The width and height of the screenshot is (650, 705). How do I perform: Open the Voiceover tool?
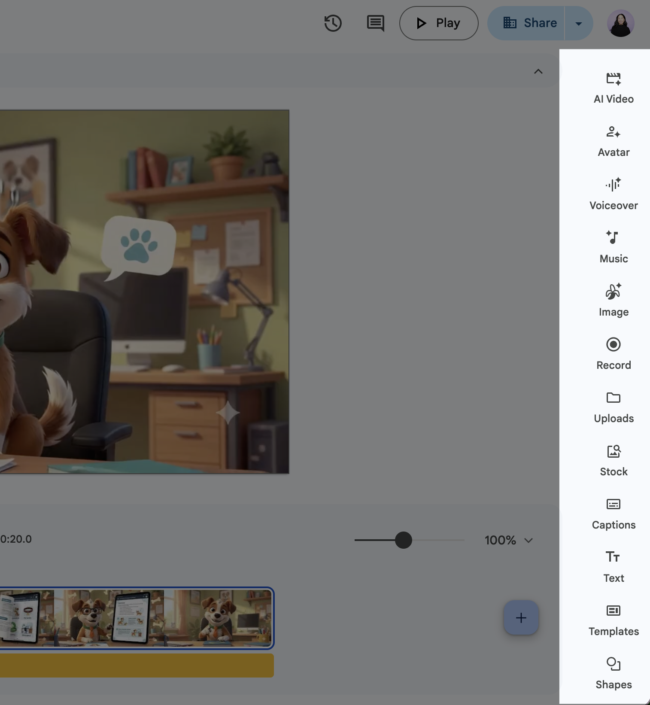(614, 194)
